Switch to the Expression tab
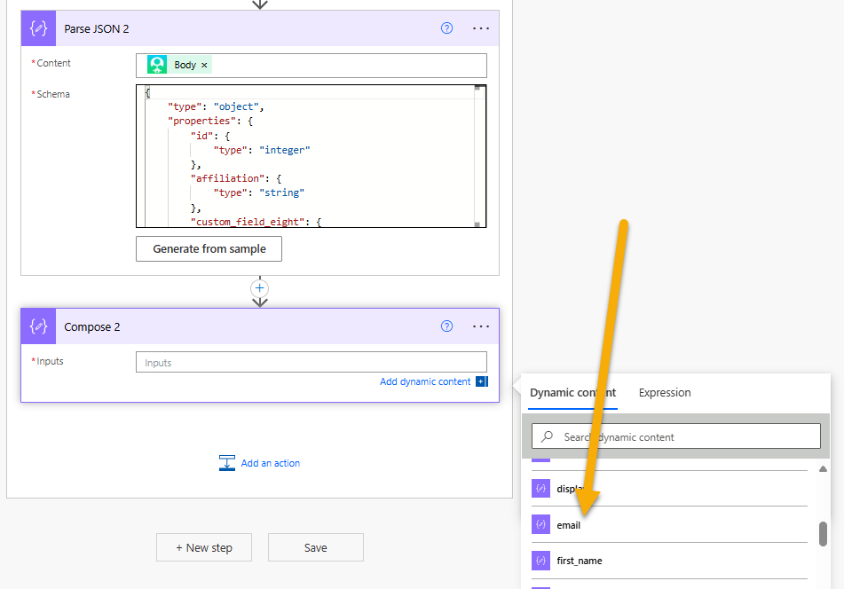Viewport: 844px width, 589px height. point(665,393)
